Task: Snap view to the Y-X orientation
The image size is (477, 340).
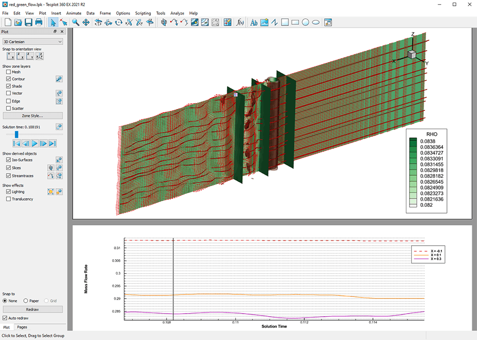Action: tap(10, 55)
